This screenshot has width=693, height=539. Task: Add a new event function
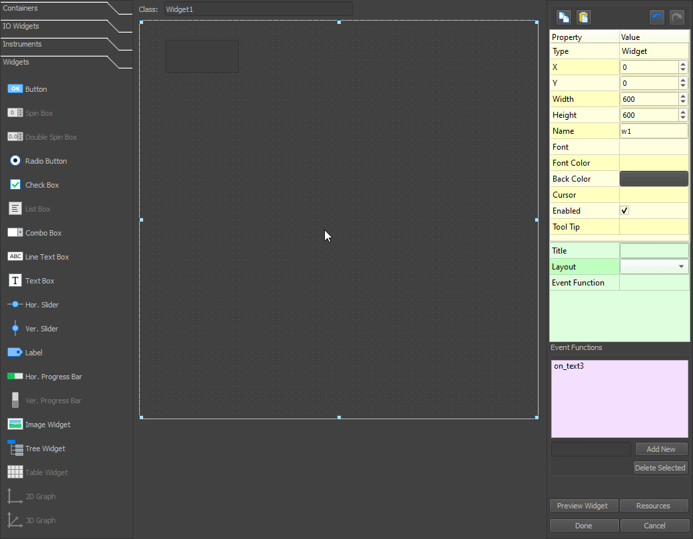(660, 449)
